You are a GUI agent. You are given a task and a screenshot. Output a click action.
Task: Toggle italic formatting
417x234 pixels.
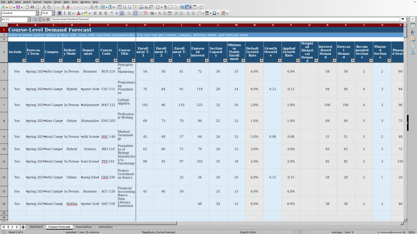click(x=64, y=13)
